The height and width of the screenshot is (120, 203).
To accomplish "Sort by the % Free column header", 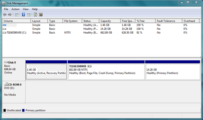I will [146, 21].
